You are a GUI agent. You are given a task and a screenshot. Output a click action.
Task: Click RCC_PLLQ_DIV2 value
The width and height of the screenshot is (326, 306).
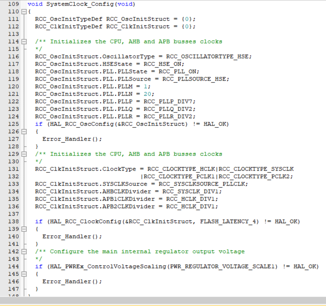click(x=168, y=109)
